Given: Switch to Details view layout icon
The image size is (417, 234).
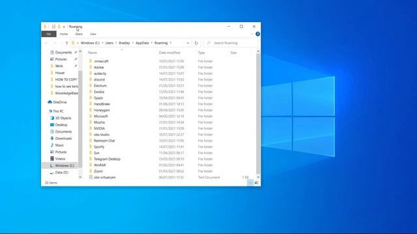Looking at the screenshot, I should [x=250, y=183].
